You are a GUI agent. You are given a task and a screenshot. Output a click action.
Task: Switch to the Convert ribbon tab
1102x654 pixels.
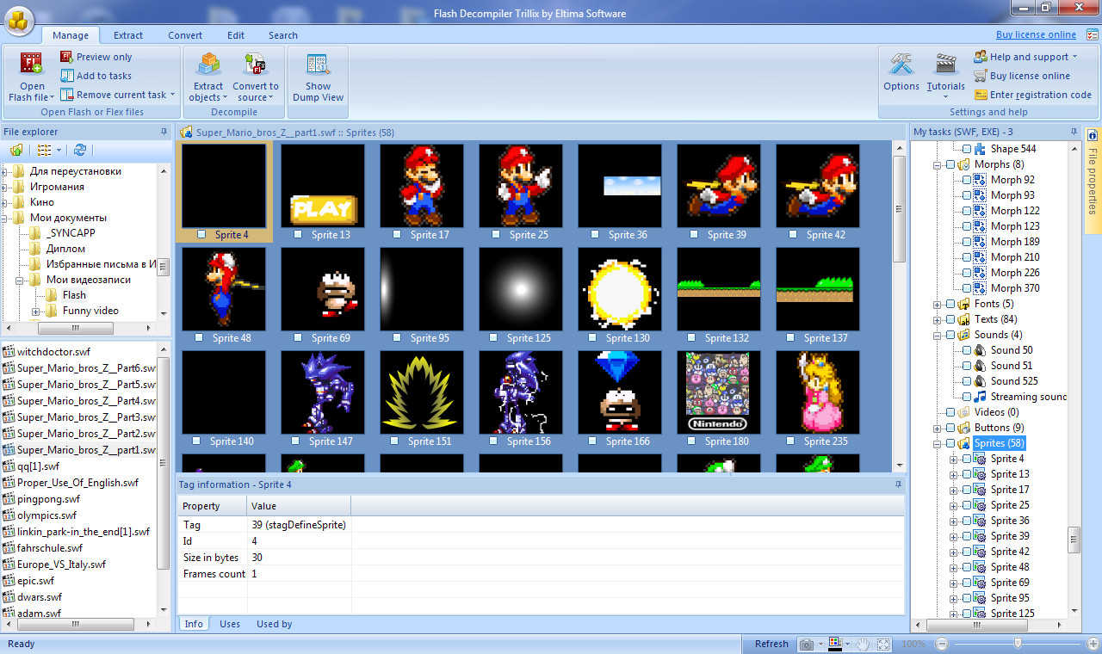[185, 35]
